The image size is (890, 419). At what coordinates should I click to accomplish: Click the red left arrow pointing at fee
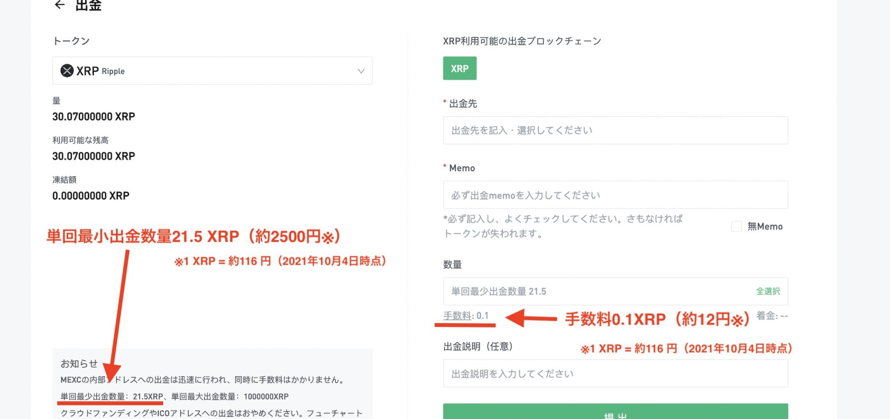pos(531,319)
